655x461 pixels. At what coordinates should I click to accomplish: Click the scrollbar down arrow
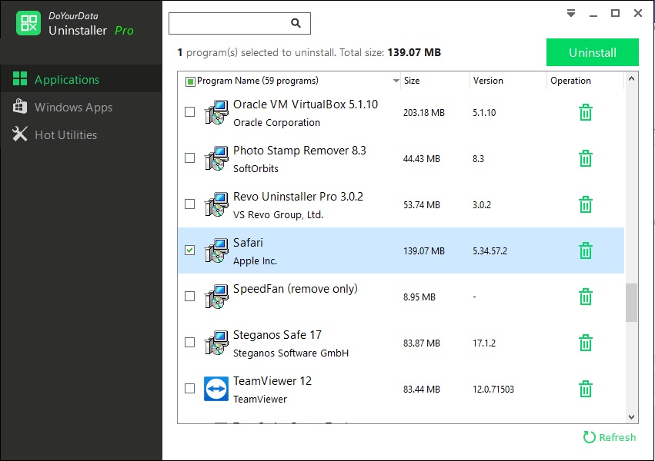(631, 417)
